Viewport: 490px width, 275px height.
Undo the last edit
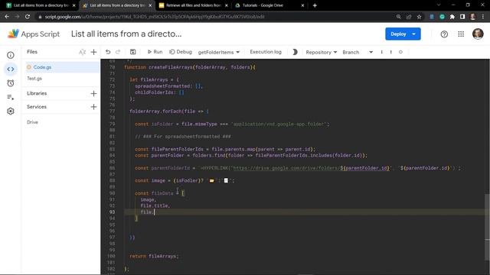pyautogui.click(x=108, y=52)
